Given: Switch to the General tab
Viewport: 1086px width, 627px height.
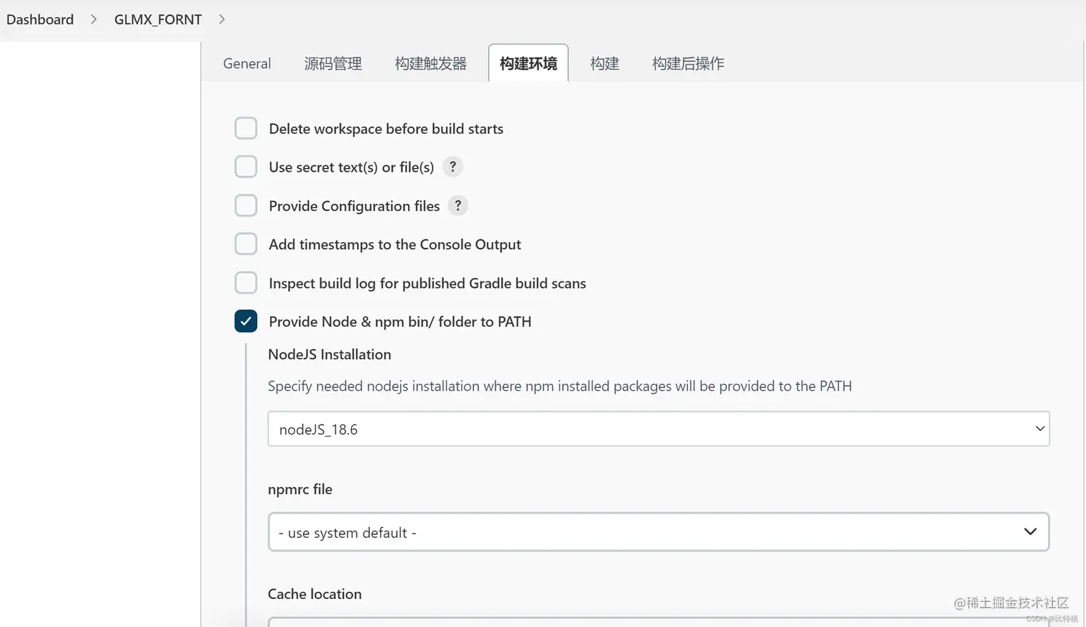Looking at the screenshot, I should point(247,64).
